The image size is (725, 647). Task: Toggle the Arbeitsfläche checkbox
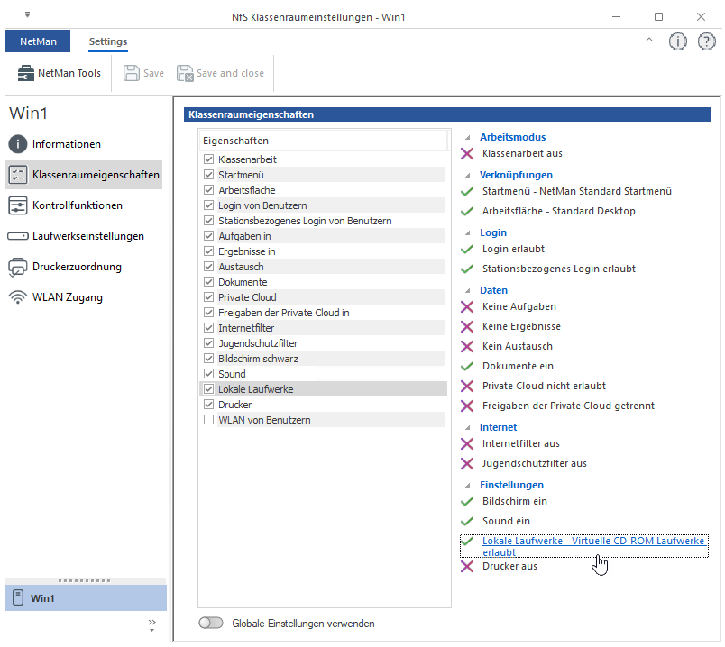click(x=208, y=190)
